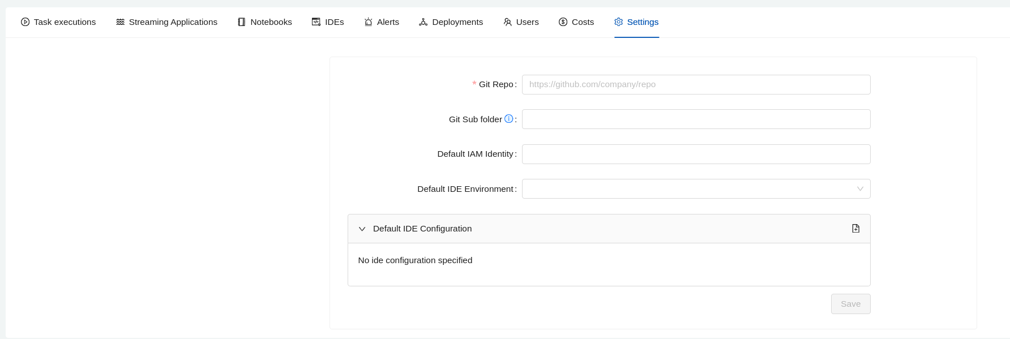Click the Costs dollar icon
The height and width of the screenshot is (339, 1010).
pyautogui.click(x=563, y=22)
